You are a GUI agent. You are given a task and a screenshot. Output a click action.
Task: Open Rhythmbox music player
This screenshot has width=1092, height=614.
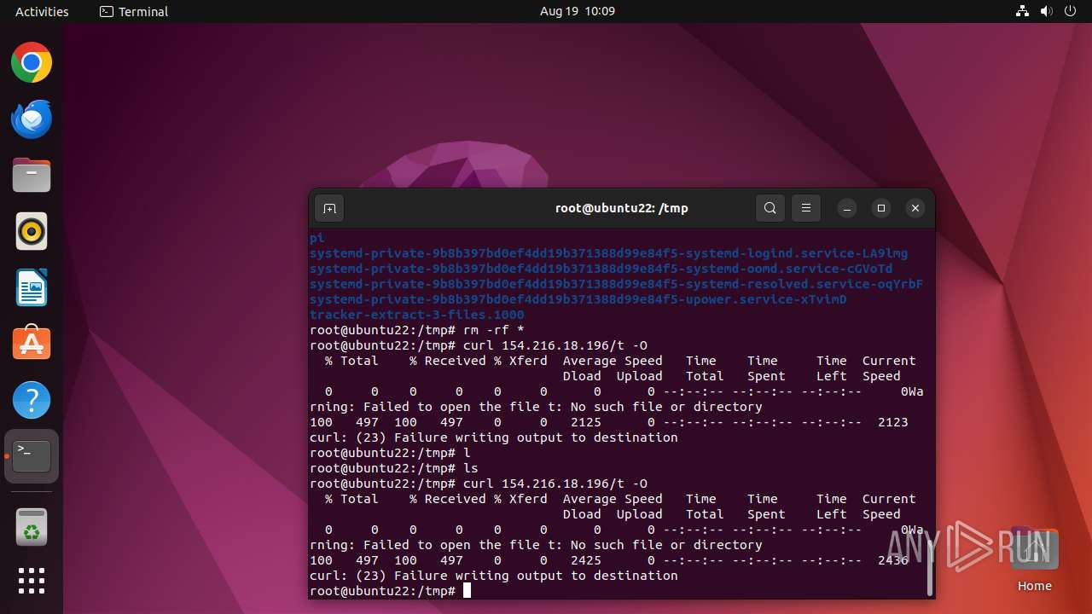pos(32,232)
